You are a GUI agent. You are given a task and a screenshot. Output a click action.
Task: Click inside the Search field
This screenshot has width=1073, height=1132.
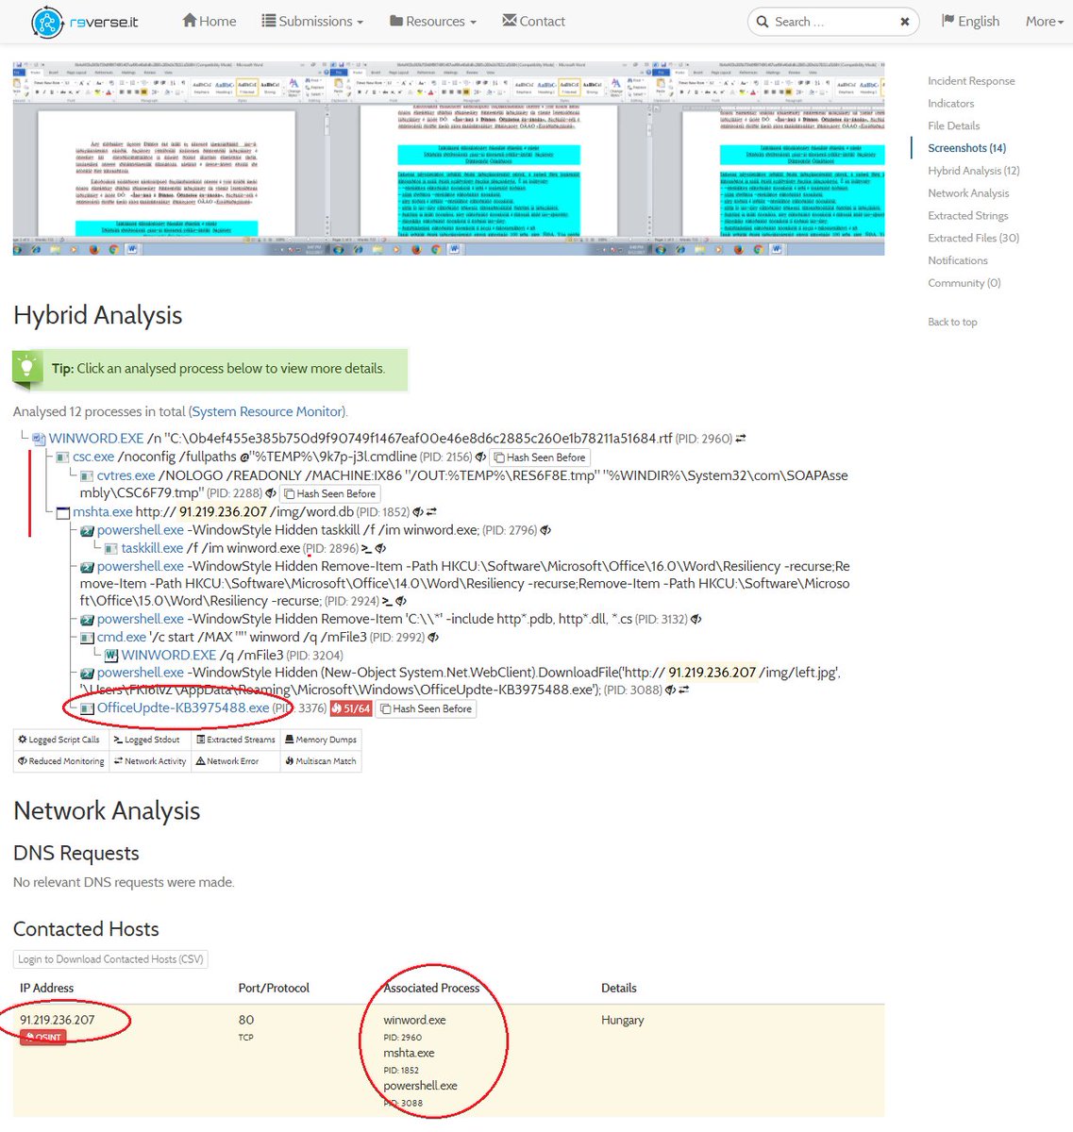(x=834, y=22)
